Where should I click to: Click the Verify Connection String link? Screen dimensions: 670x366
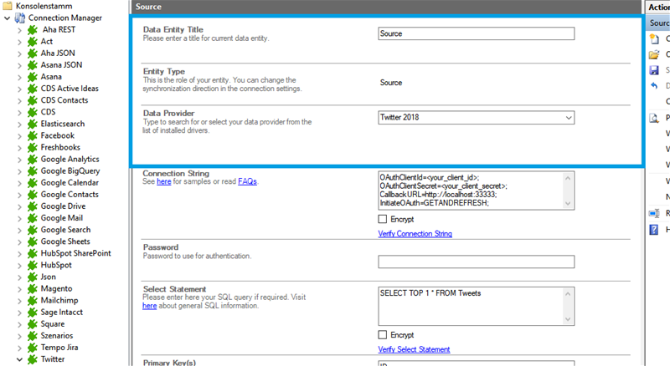[415, 234]
